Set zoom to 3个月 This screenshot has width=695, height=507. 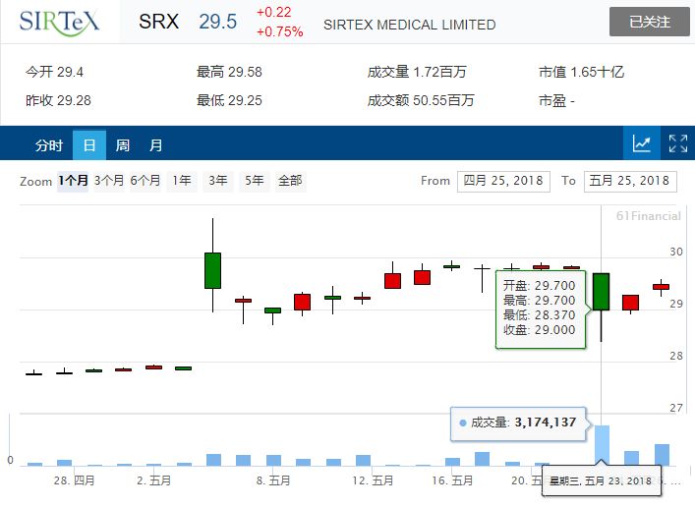[x=108, y=181]
